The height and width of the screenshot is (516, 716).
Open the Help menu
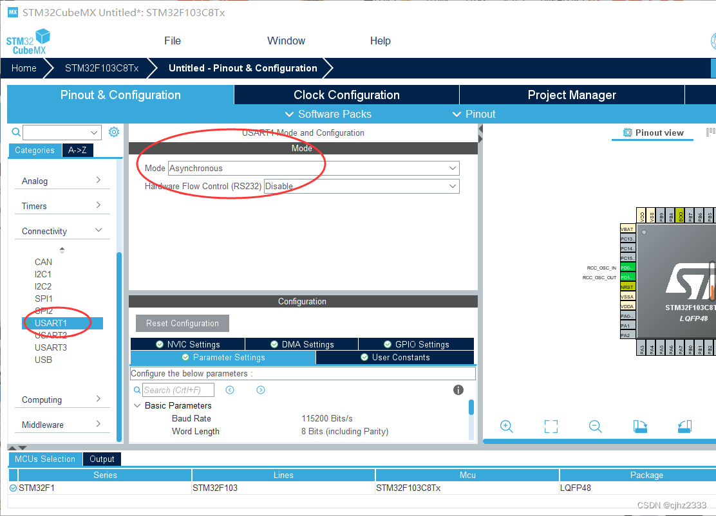(x=381, y=41)
